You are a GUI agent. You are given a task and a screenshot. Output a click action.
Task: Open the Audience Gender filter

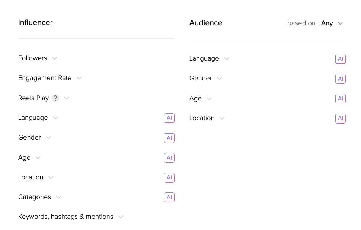tap(220, 79)
